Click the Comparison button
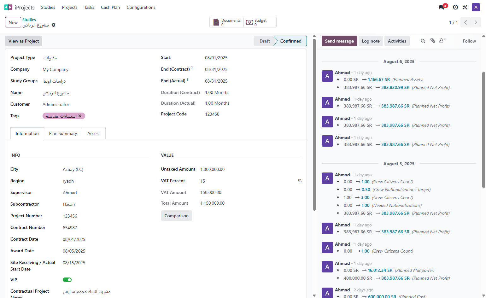Screen dimensions: 486x298 click(176, 216)
